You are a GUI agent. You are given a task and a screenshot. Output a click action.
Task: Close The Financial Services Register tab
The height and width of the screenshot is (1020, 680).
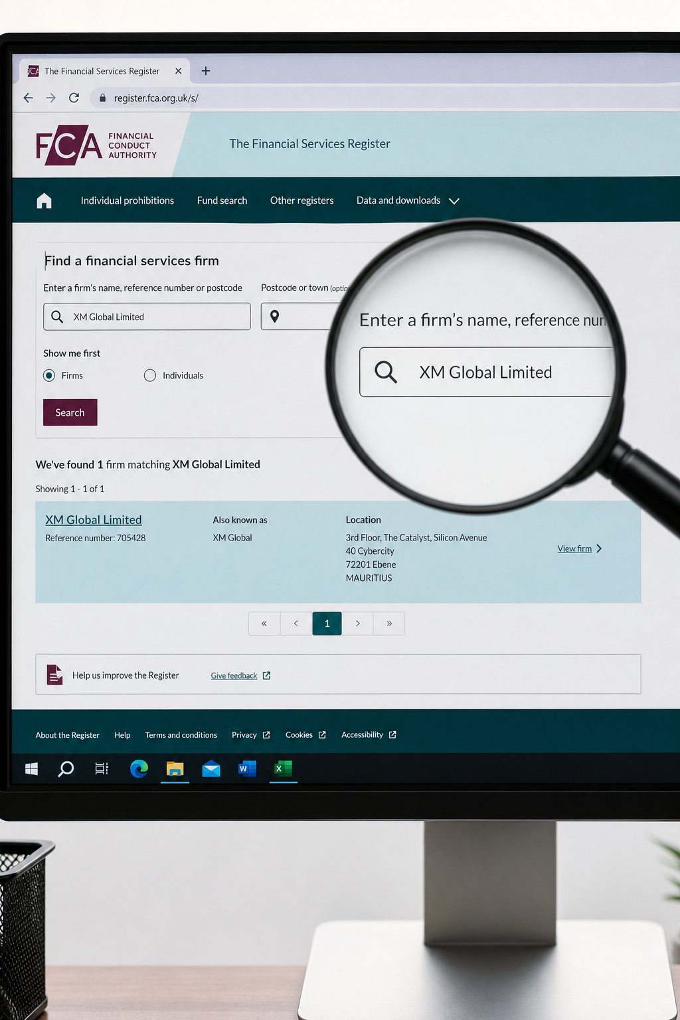click(178, 71)
